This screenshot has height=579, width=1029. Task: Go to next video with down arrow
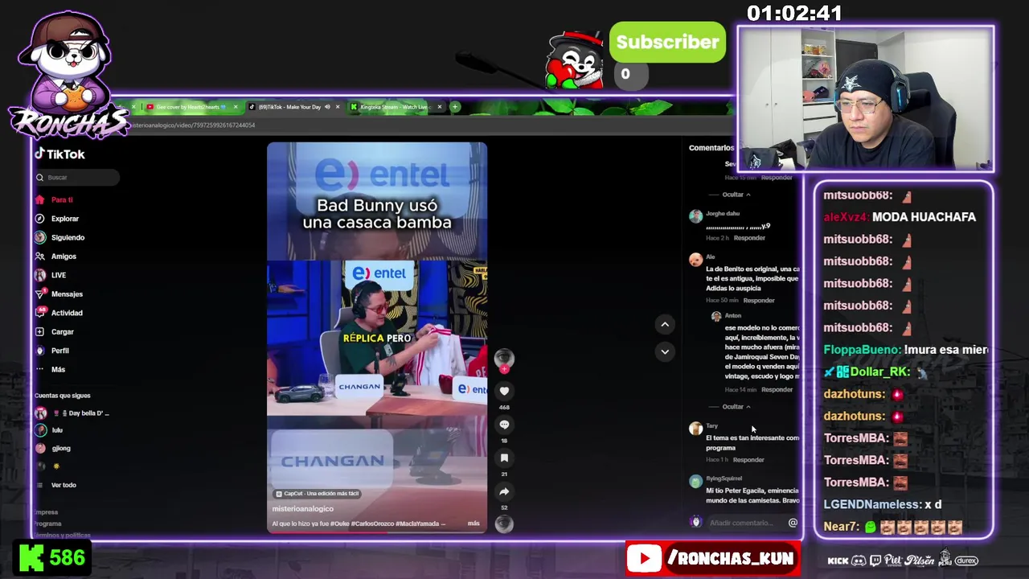pyautogui.click(x=665, y=351)
